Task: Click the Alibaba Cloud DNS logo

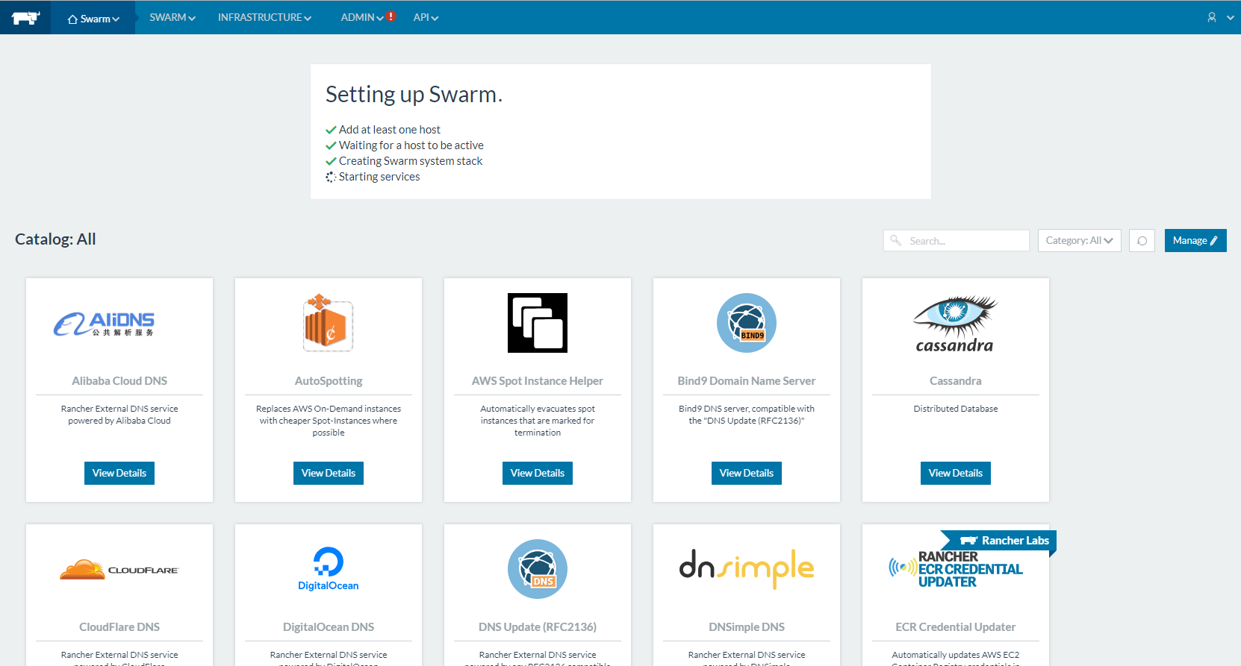Action: click(105, 324)
